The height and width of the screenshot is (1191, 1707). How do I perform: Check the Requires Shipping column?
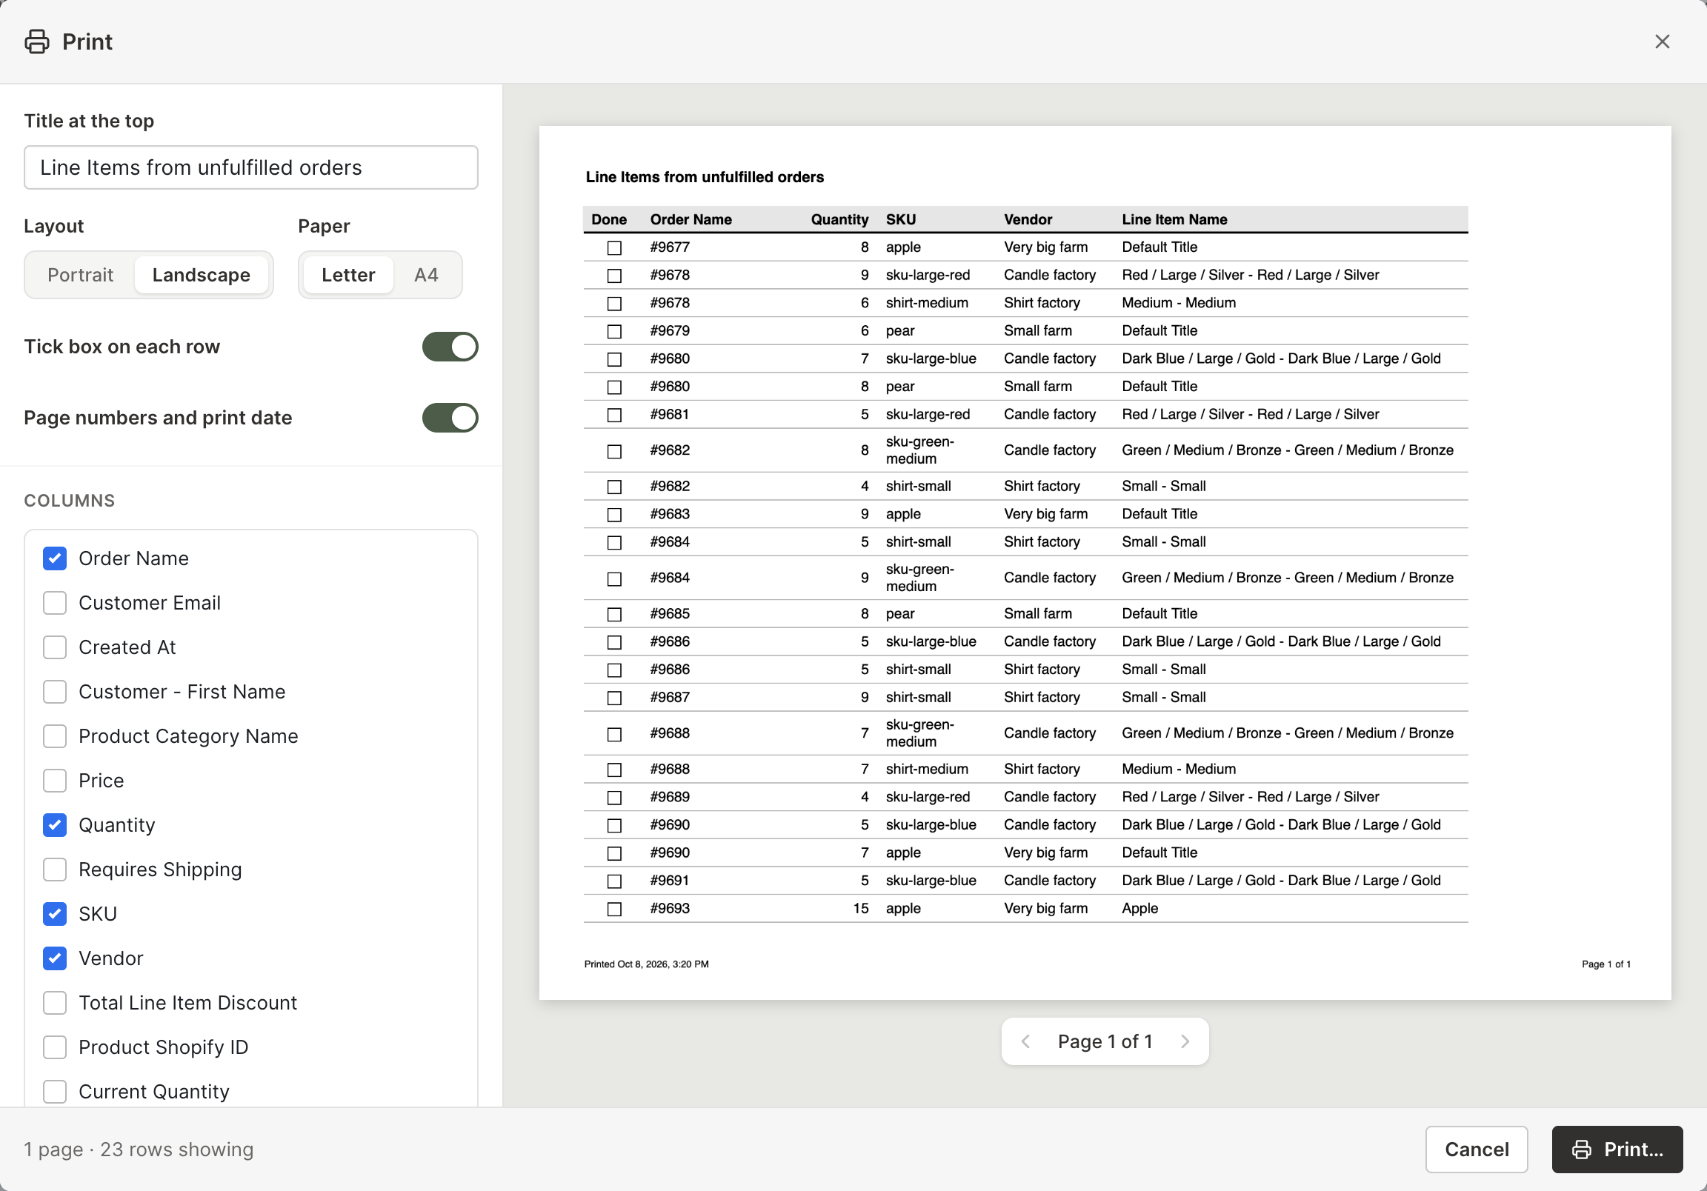pos(55,869)
